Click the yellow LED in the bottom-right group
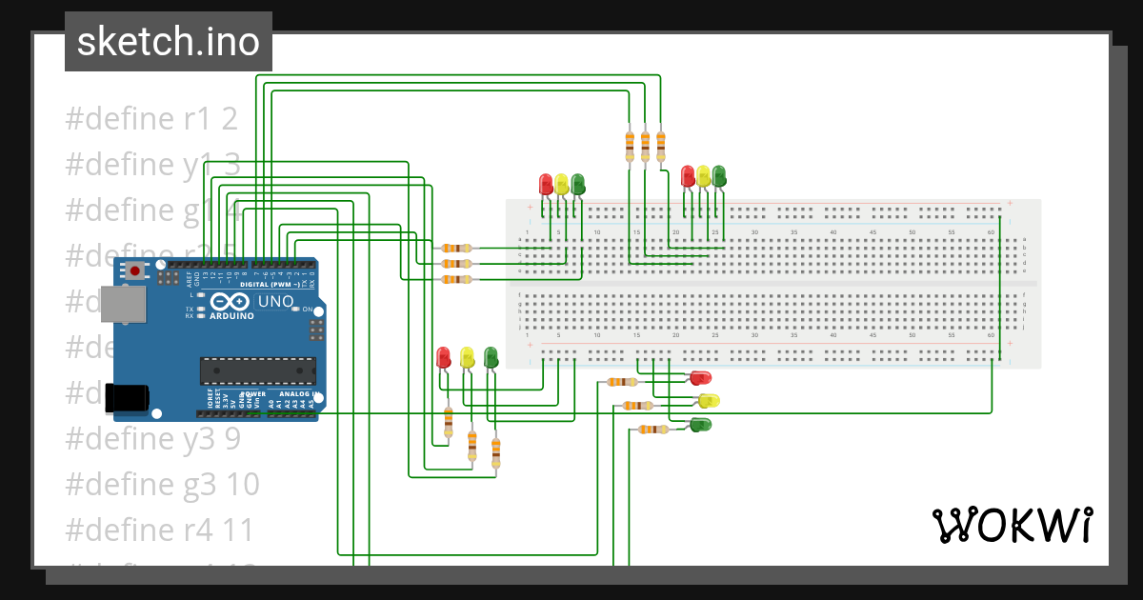This screenshot has height=600, width=1143. [709, 401]
